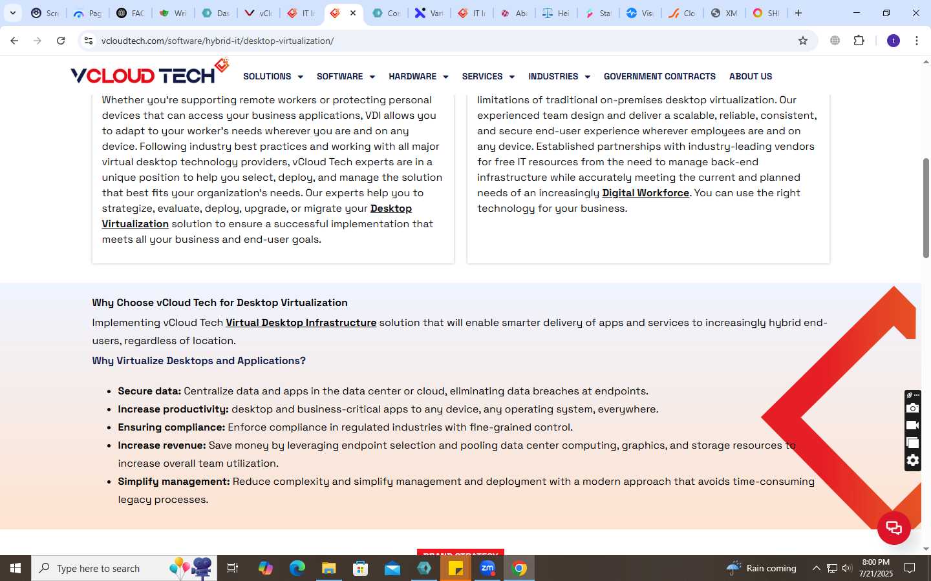
Task: Click the 'Secure data:' bullet text
Action: pos(149,391)
